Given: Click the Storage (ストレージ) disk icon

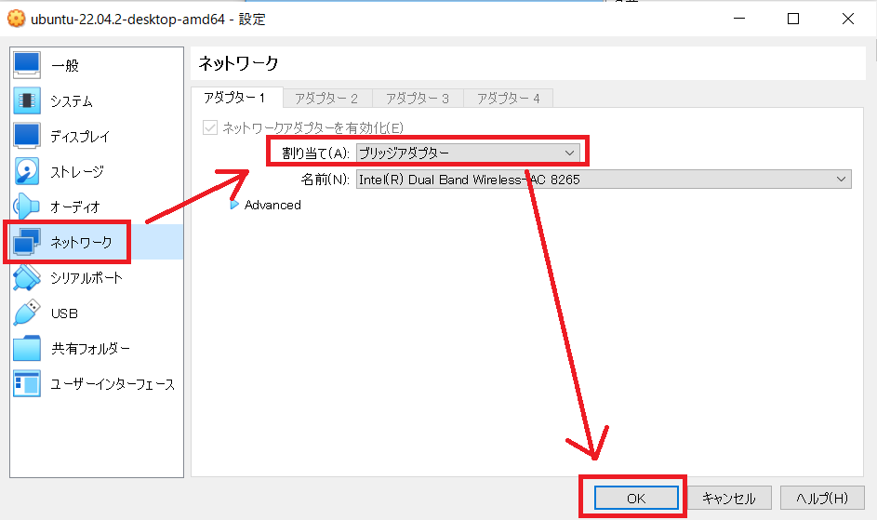Looking at the screenshot, I should tap(27, 171).
